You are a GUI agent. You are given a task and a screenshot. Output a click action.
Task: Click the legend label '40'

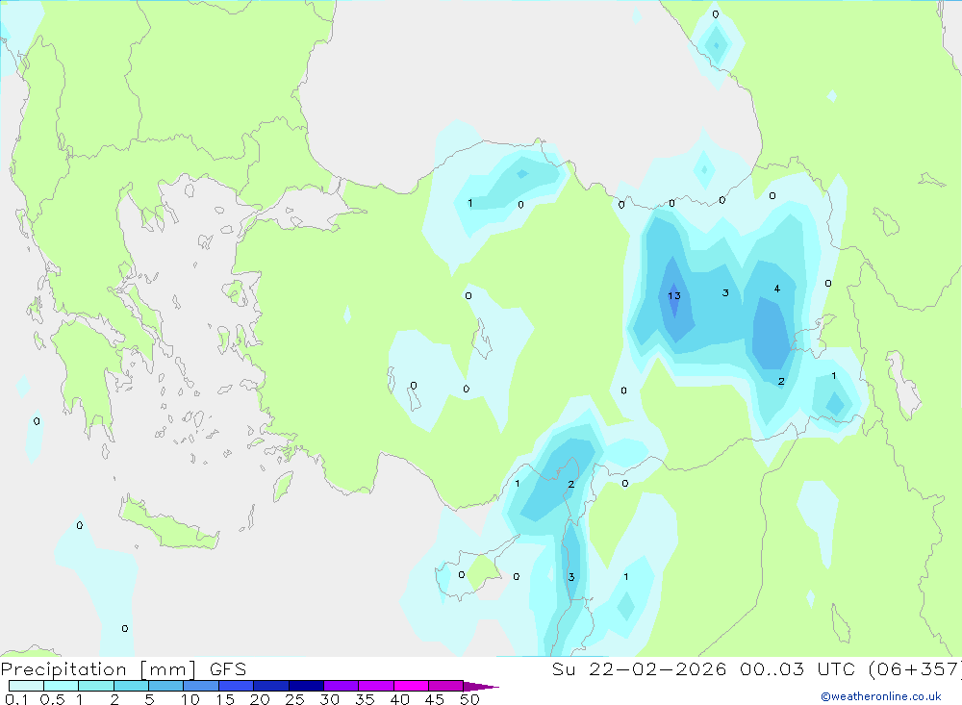399,699
